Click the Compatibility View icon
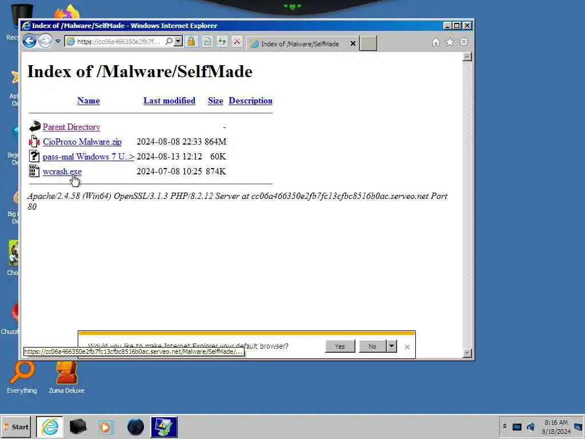Image resolution: width=585 pixels, height=439 pixels. click(x=207, y=41)
